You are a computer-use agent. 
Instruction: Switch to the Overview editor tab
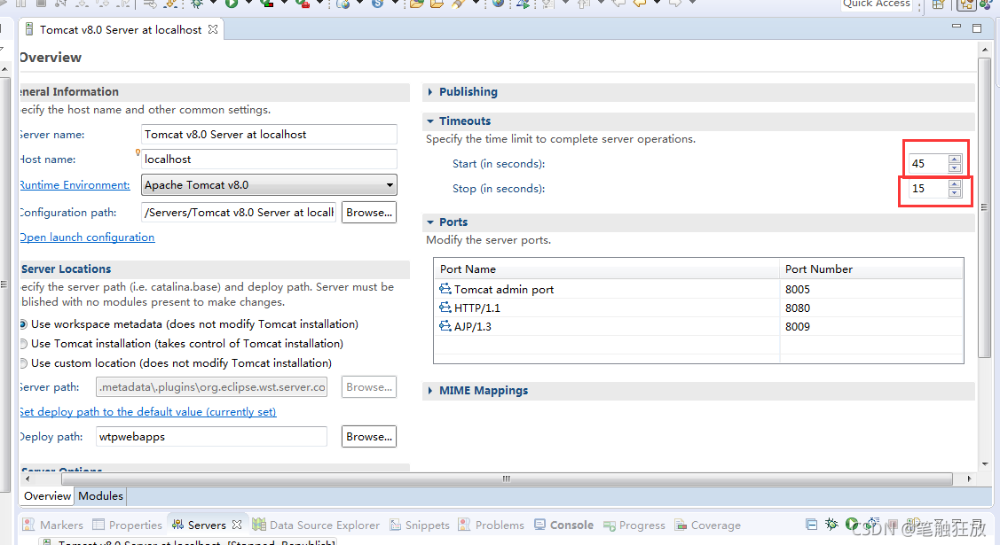pyautogui.click(x=47, y=496)
